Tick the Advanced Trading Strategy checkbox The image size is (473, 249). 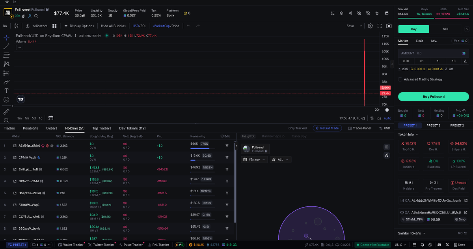coord(400,79)
